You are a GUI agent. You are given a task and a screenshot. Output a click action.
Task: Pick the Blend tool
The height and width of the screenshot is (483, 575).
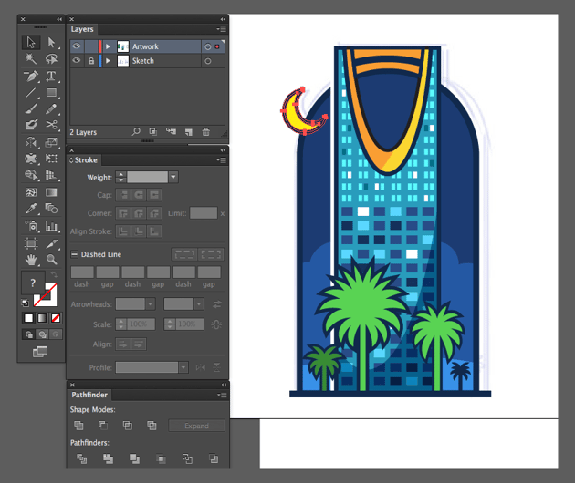[51, 209]
